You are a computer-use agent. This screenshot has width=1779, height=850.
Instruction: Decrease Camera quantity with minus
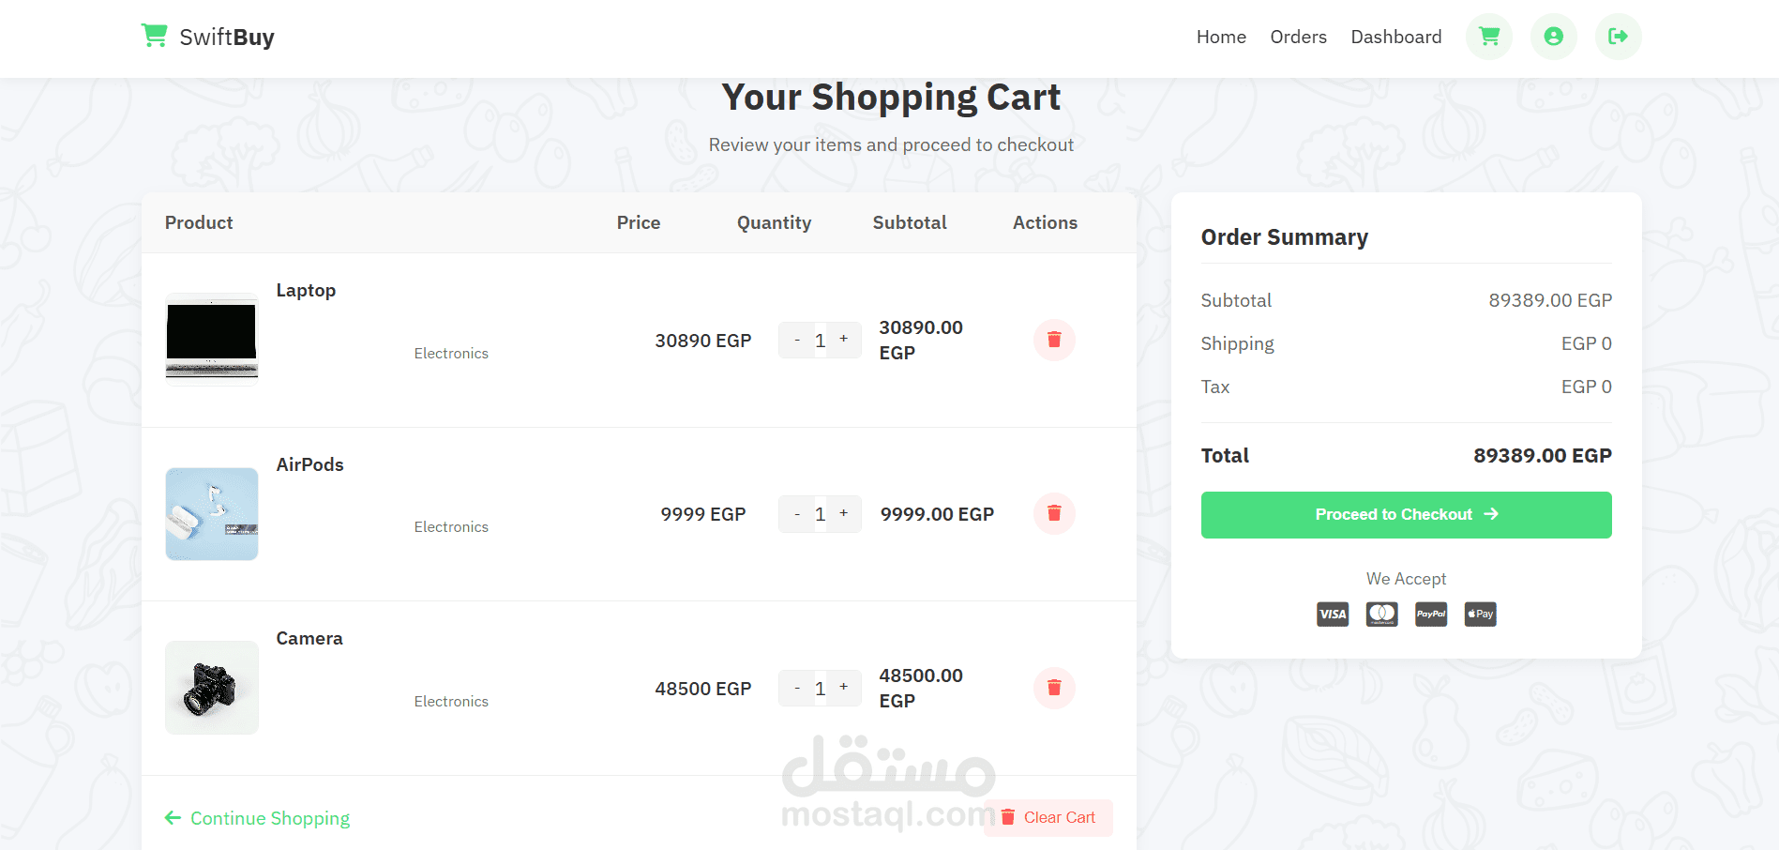tap(797, 688)
